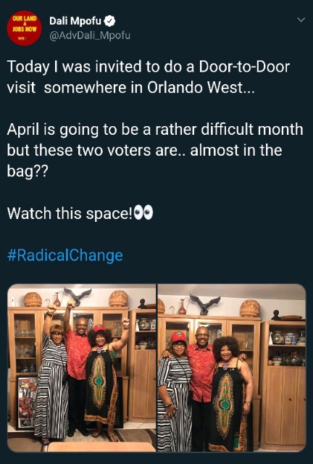
Task: Click the eagle statue in the right photo
Action: (x=205, y=304)
